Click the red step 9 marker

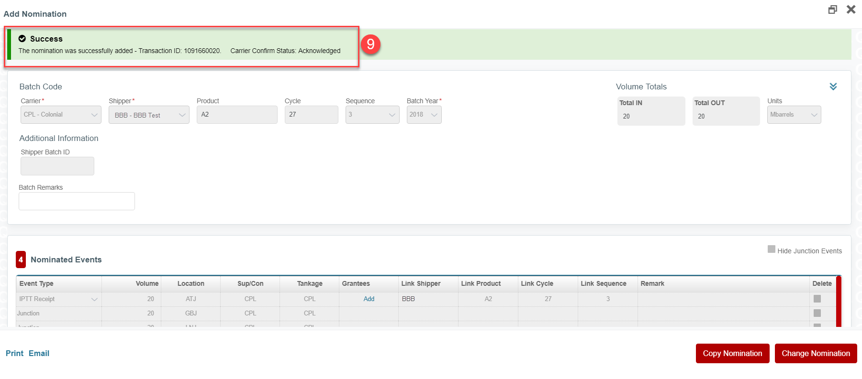tap(370, 44)
